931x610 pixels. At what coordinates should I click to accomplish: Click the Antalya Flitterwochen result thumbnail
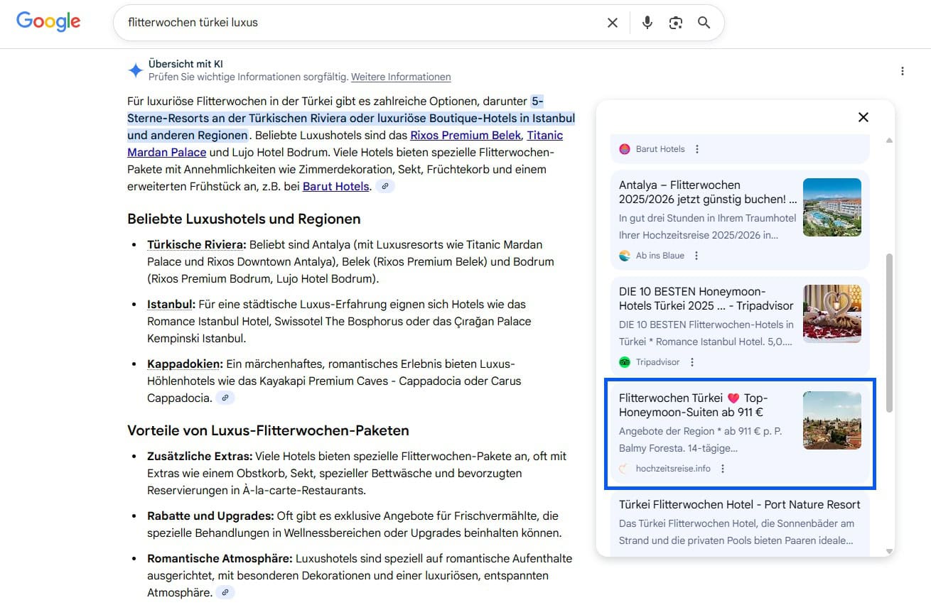point(832,207)
